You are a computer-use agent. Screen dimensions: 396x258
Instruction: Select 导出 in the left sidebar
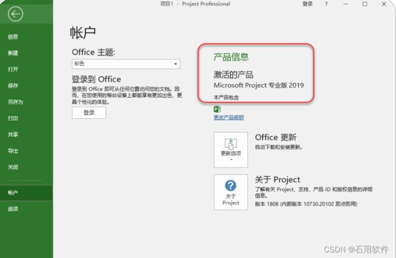[x=13, y=151]
